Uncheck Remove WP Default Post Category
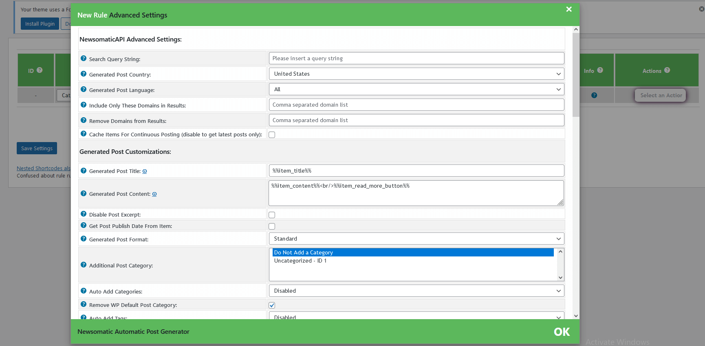The height and width of the screenshot is (346, 705). (272, 305)
